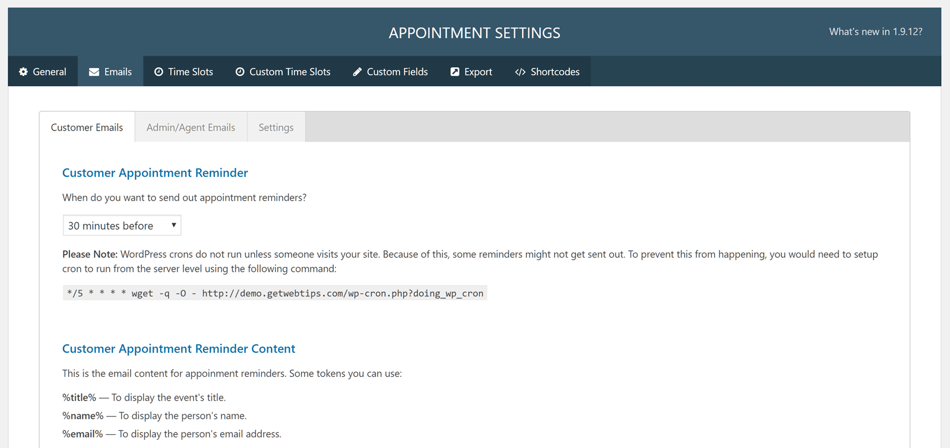Click the pencil icon beside Custom Fields
The image size is (950, 448).
coord(357,72)
